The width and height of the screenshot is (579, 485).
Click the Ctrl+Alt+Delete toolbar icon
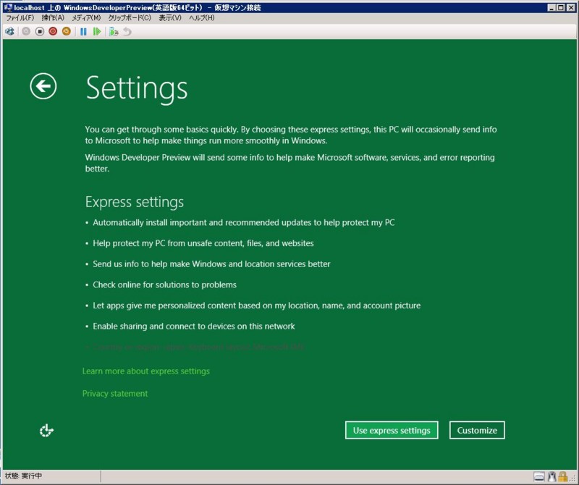(x=9, y=32)
